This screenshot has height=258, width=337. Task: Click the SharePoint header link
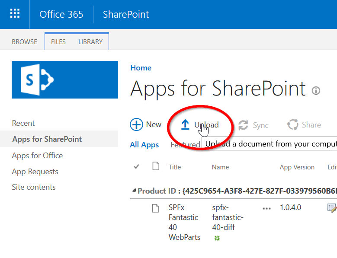(x=126, y=14)
